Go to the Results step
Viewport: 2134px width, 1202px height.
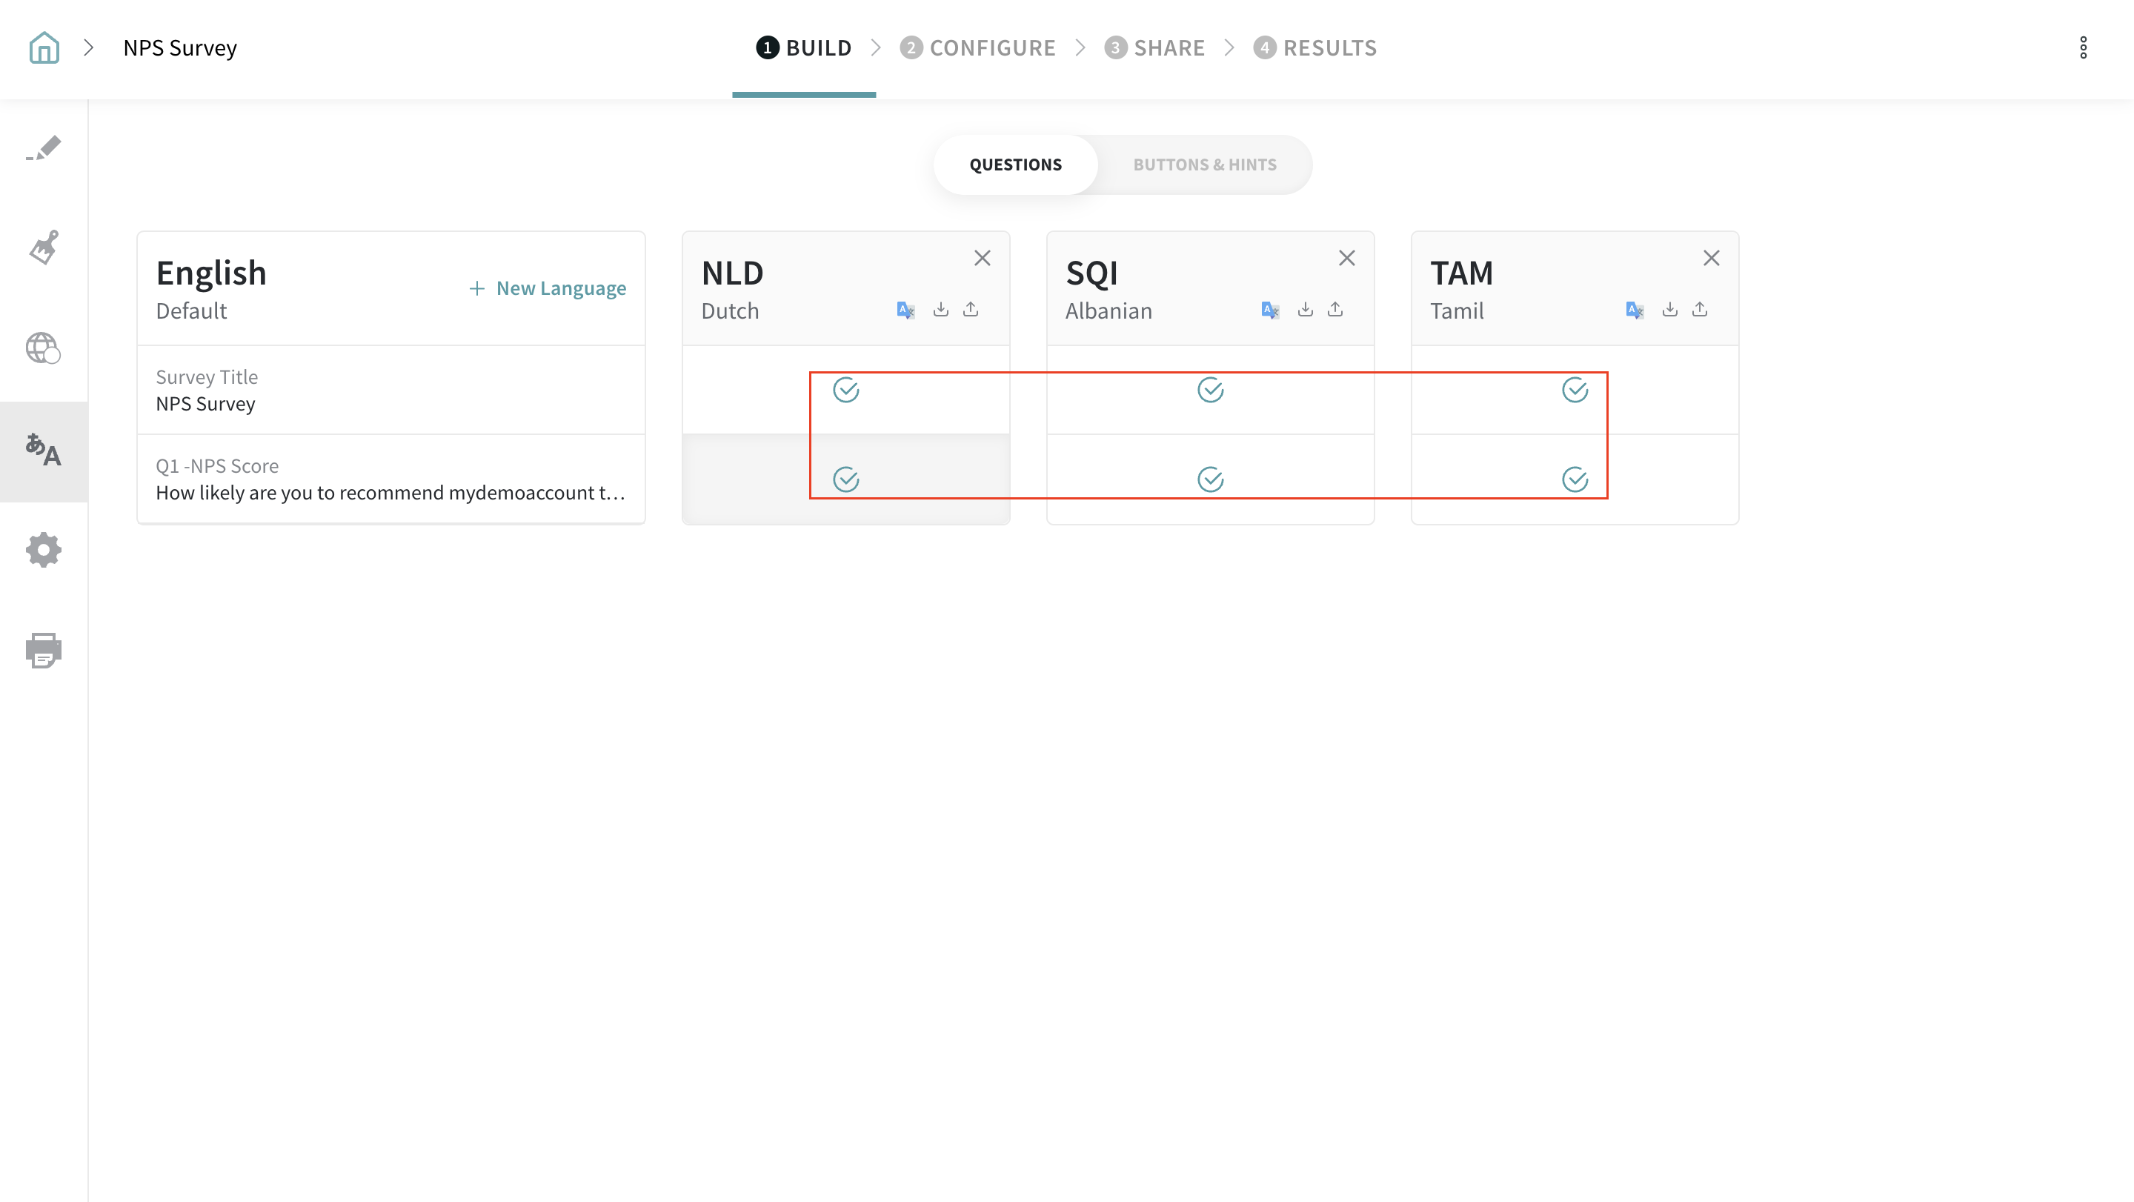coord(1315,48)
